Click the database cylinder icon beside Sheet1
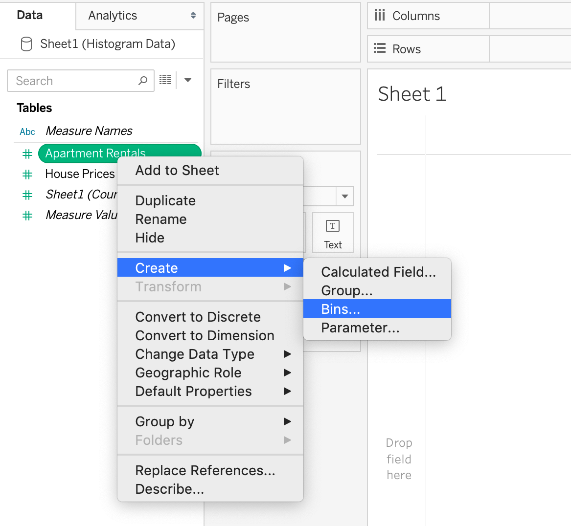Viewport: 571px width, 526px height. click(x=26, y=44)
